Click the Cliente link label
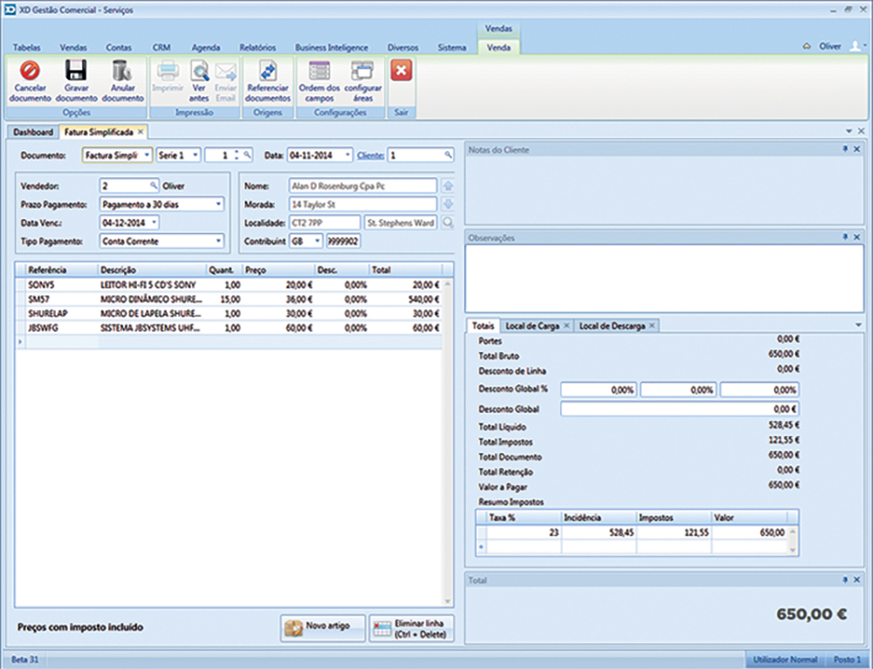873x669 pixels. (370, 155)
